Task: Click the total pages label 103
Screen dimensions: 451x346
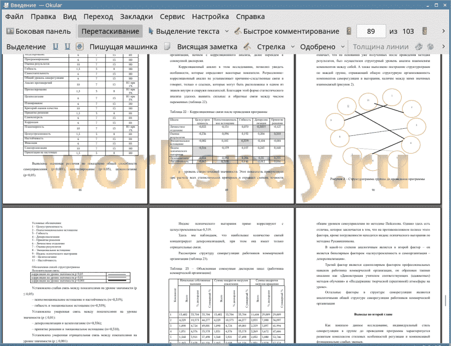Action: (408, 31)
